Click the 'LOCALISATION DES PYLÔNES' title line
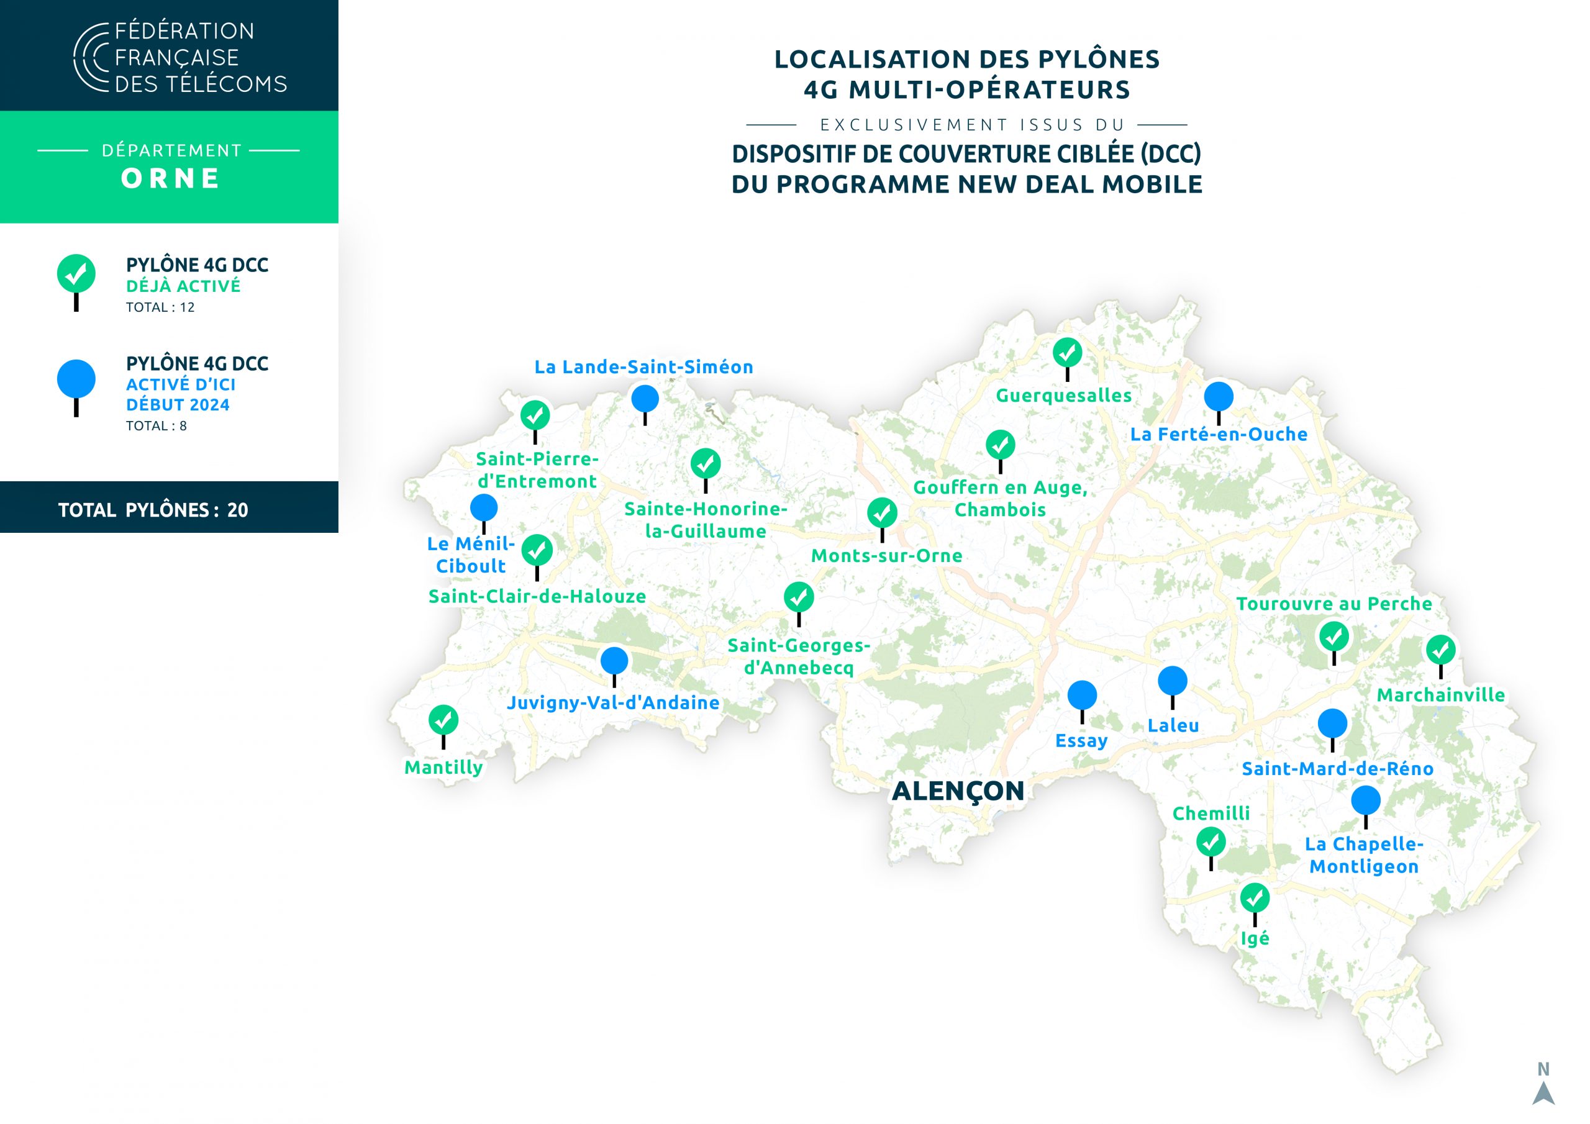1590x1124 pixels. pos(967,59)
